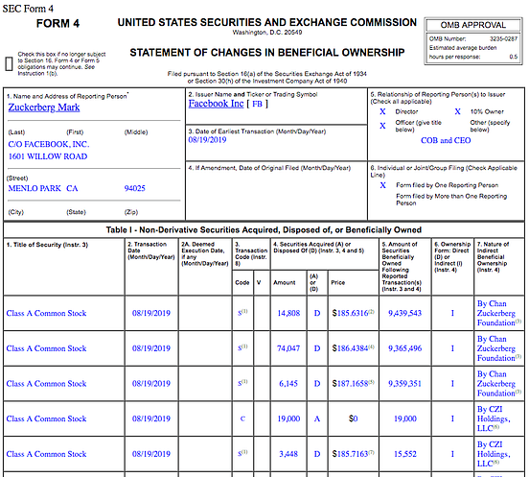Toggle the 10% Owner X mark

coord(457,111)
